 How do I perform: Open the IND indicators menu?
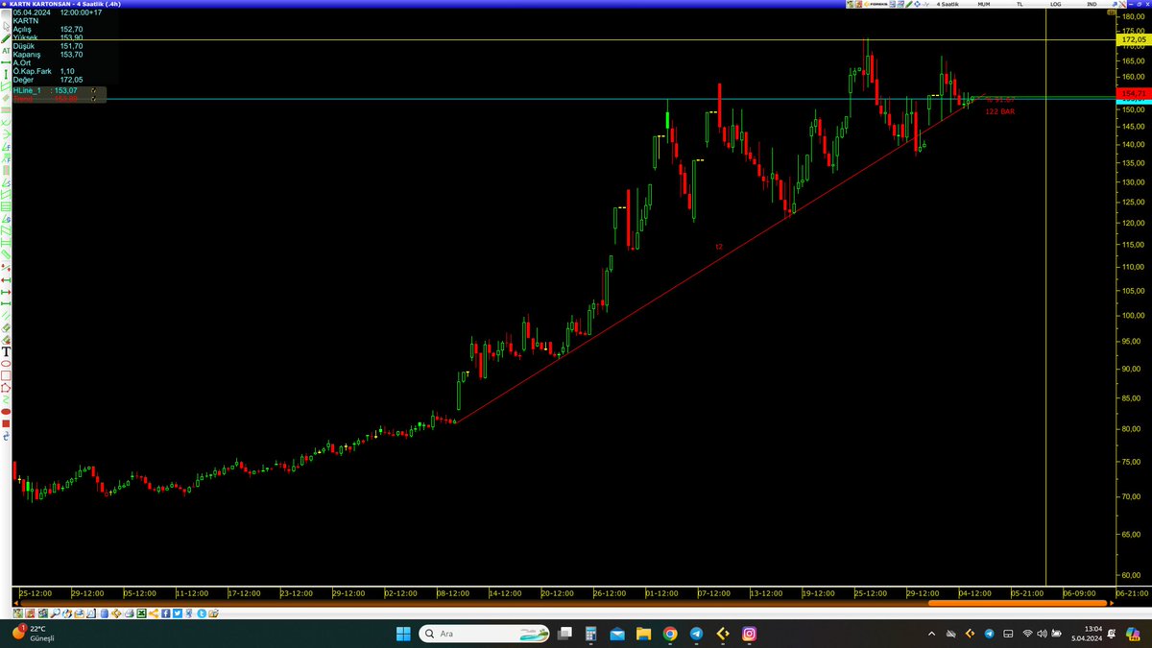point(1092,5)
